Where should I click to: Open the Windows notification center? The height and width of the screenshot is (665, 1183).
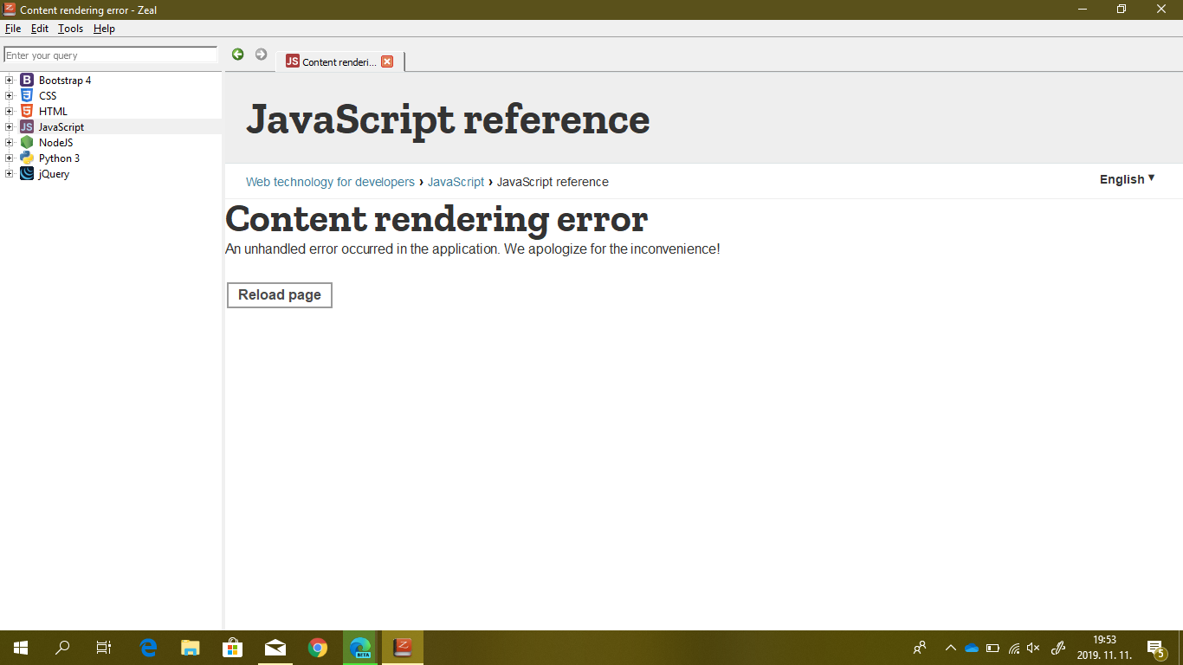point(1155,647)
